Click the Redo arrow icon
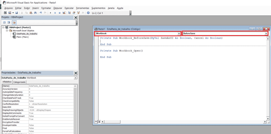Viewport: 271px width, 134px height. (45, 13)
